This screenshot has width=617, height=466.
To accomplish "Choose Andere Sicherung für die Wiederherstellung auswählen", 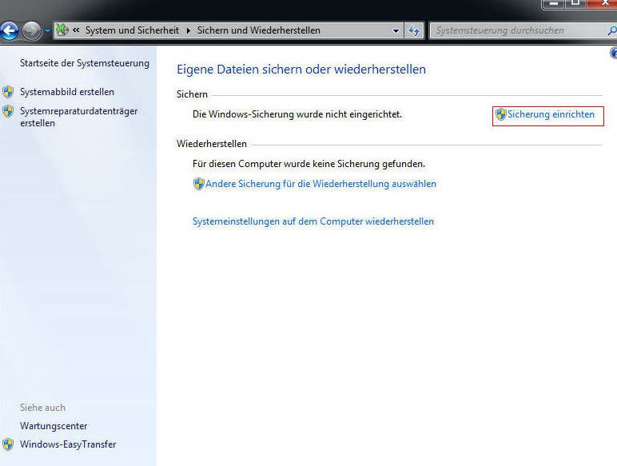I will tap(320, 184).
